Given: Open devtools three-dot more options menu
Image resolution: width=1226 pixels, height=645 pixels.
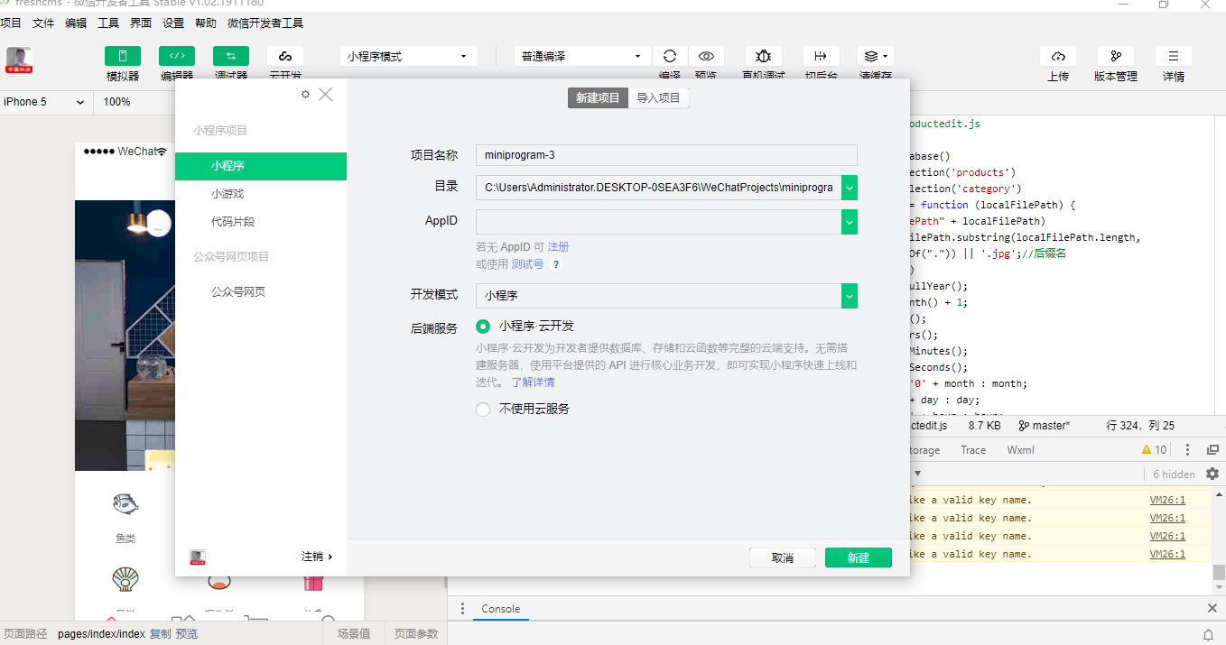Looking at the screenshot, I should (x=1188, y=449).
